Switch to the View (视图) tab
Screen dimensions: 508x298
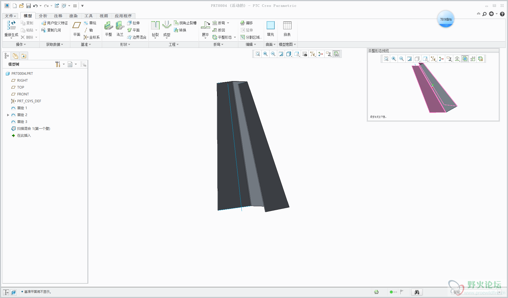tap(104, 16)
